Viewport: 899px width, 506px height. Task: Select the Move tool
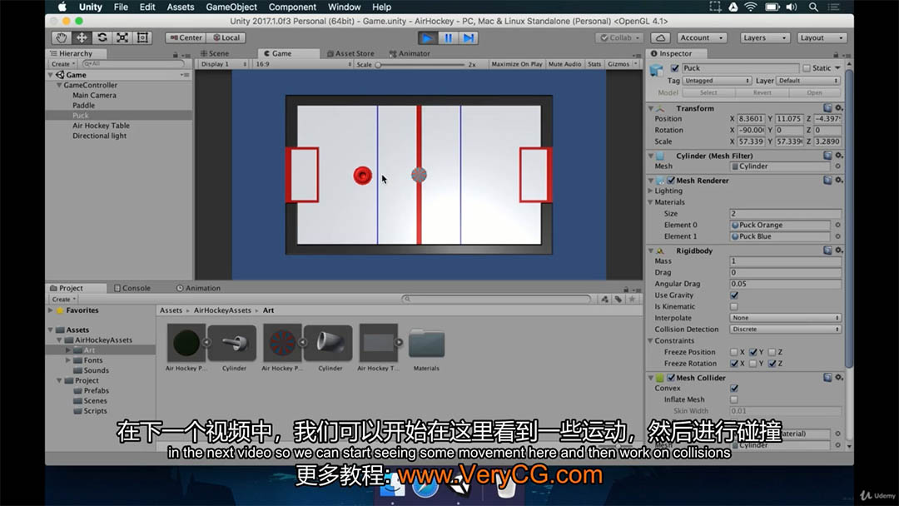tap(82, 37)
